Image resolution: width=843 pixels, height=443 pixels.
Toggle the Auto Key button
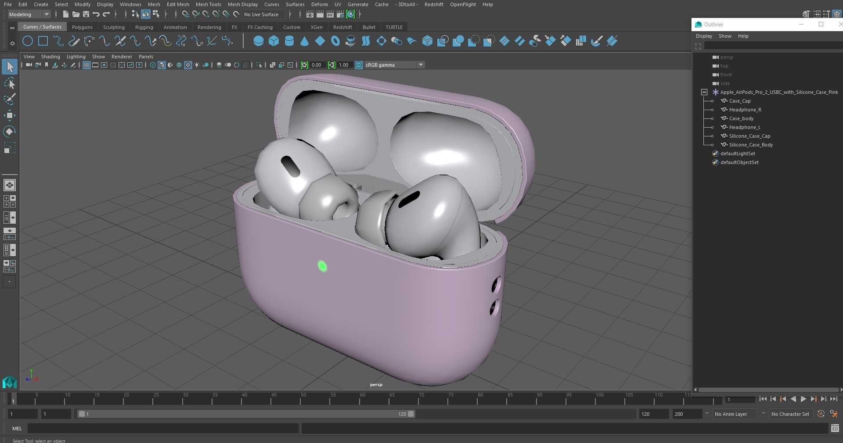[821, 414]
